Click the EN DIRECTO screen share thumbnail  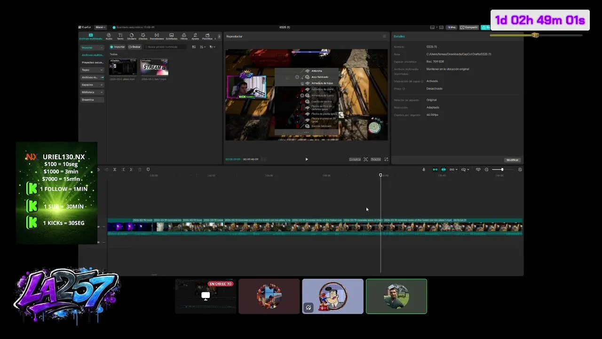[x=206, y=296]
